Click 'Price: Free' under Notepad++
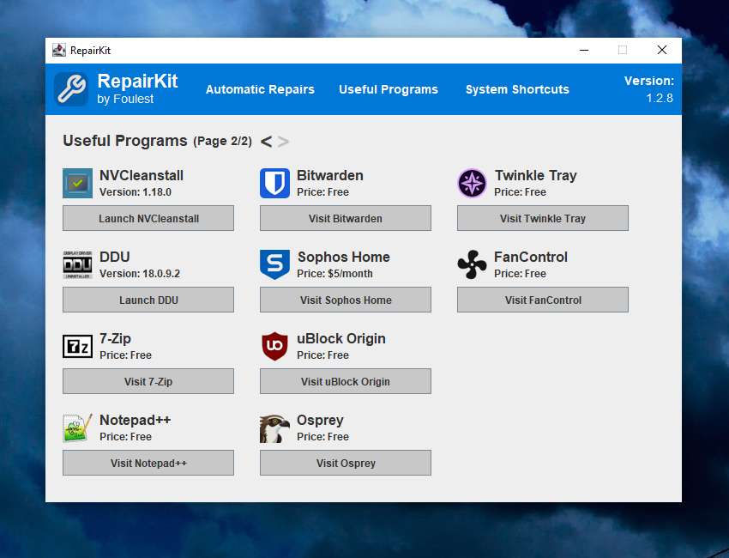 (125, 437)
